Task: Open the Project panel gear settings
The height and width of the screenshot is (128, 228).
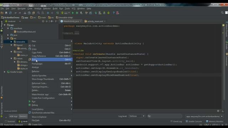Action: tap(52, 21)
